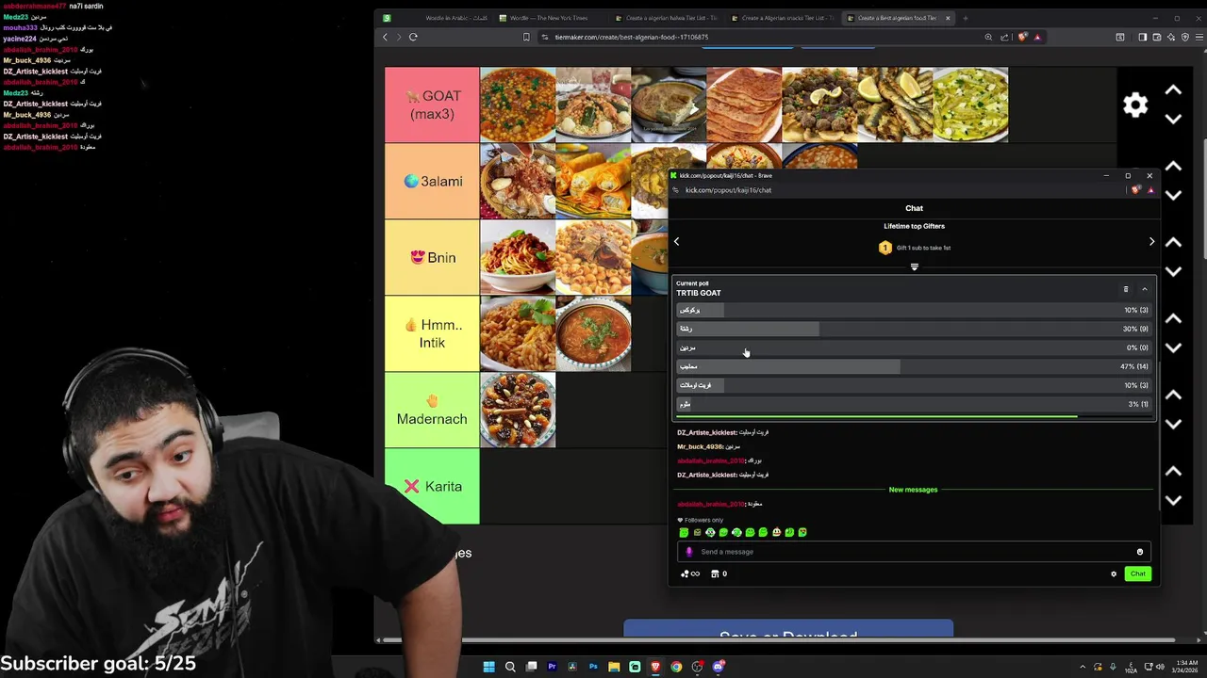Move the 3alami row up
Screen dimensions: 1207x678
point(1173,167)
